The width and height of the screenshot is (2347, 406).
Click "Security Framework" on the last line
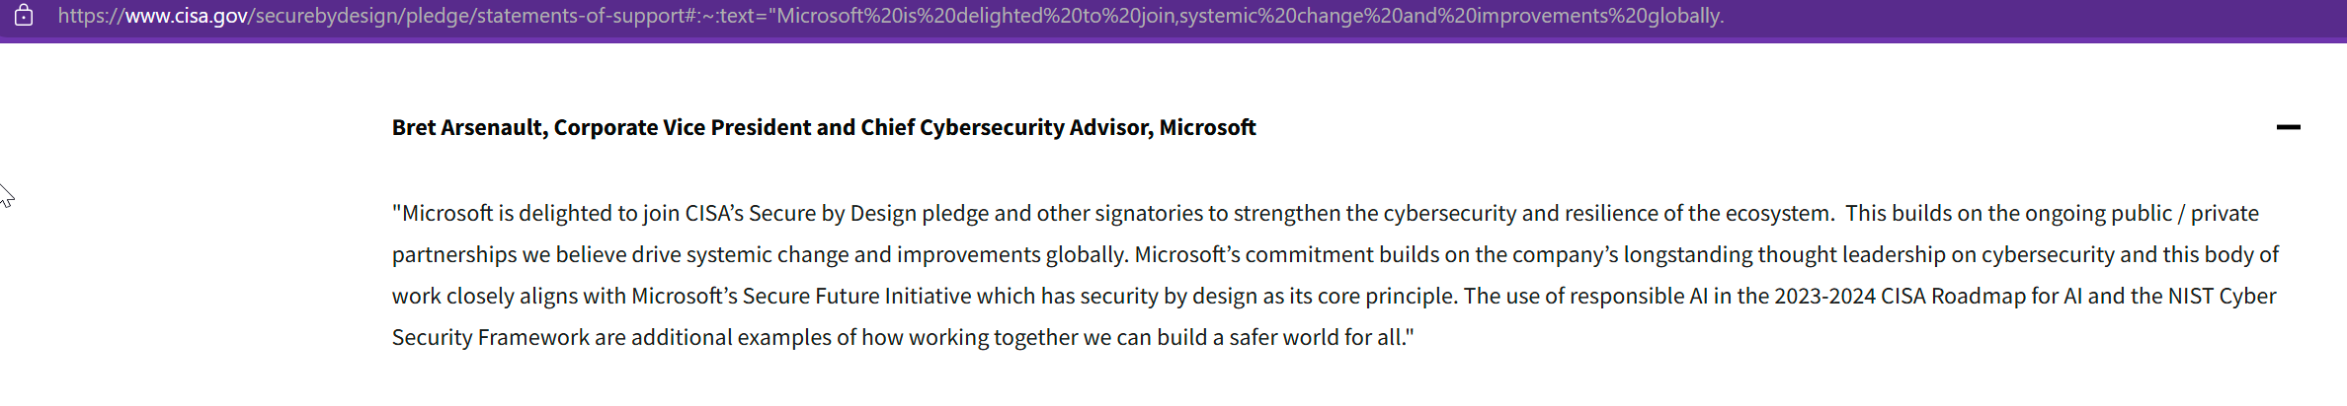[x=490, y=337]
